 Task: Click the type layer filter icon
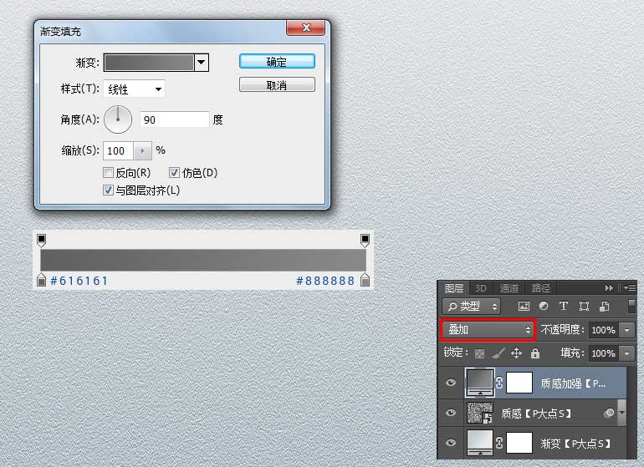[x=563, y=307]
